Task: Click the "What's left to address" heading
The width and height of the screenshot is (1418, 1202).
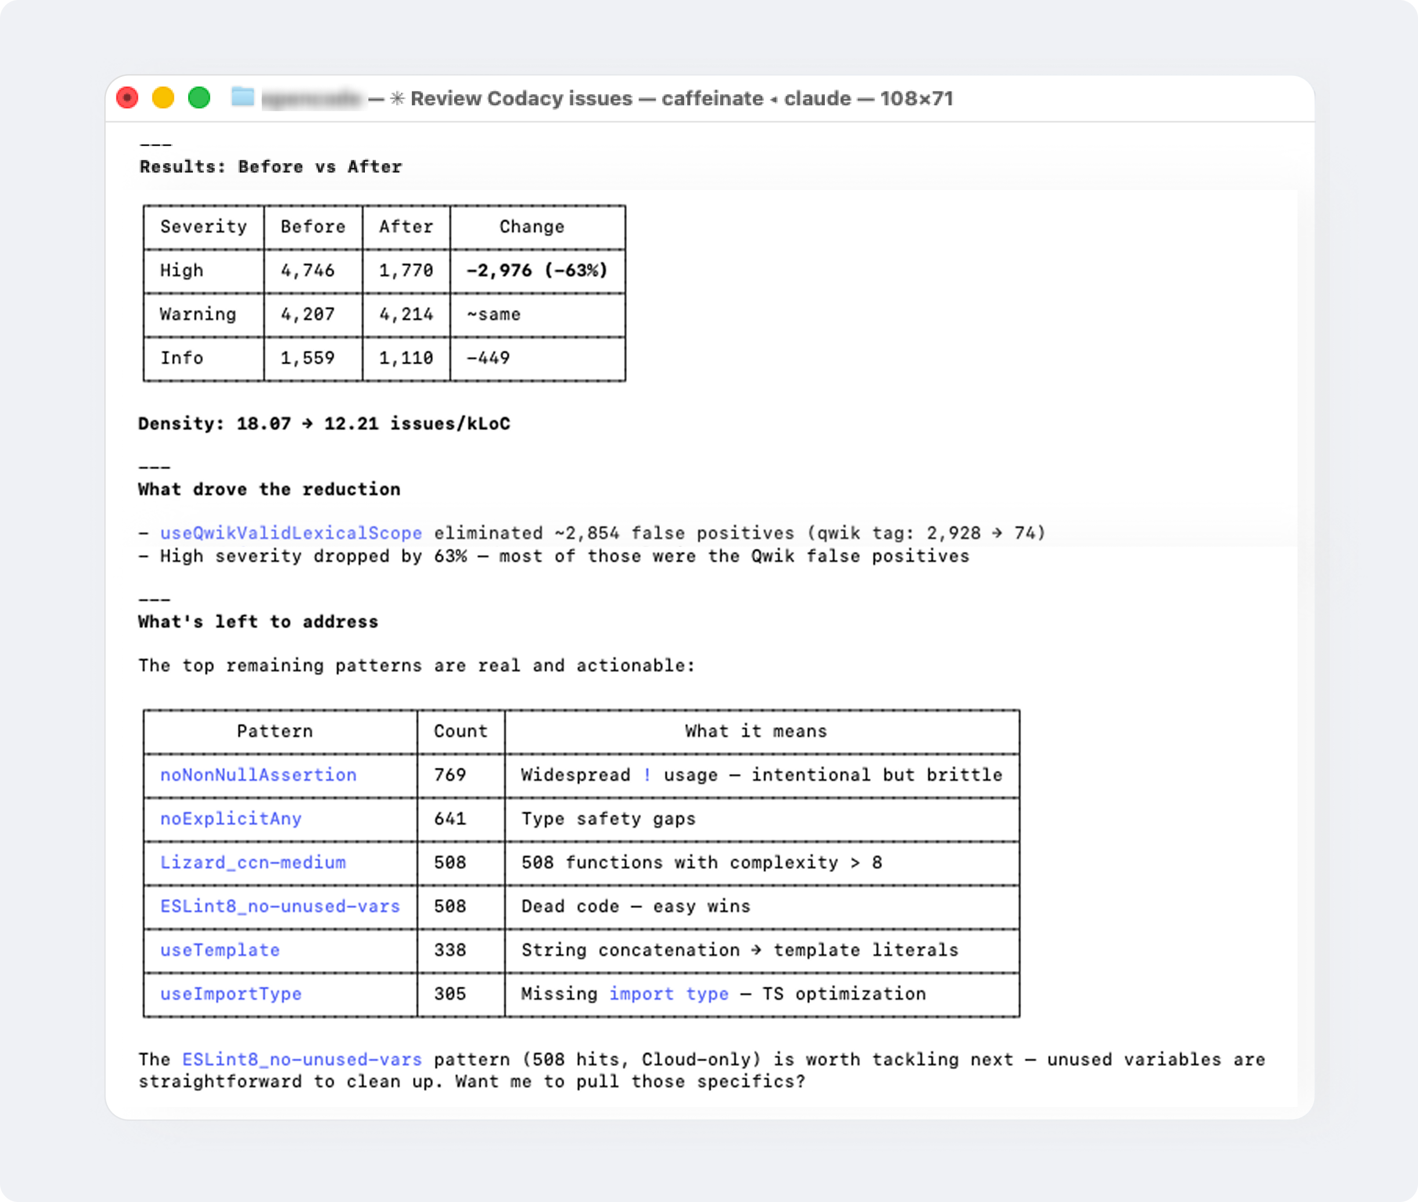Action: (x=258, y=621)
